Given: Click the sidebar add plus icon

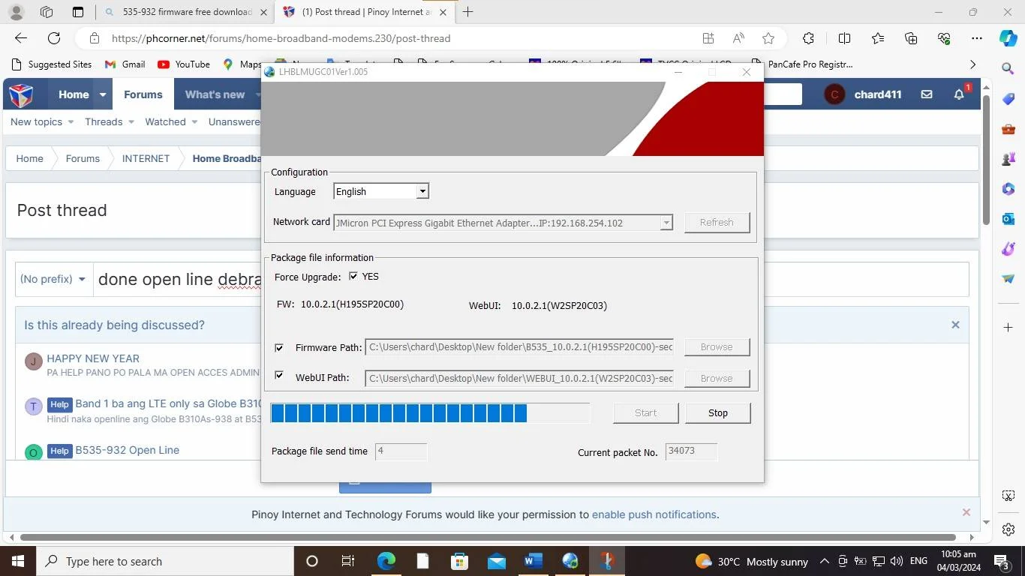Looking at the screenshot, I should (x=1008, y=328).
